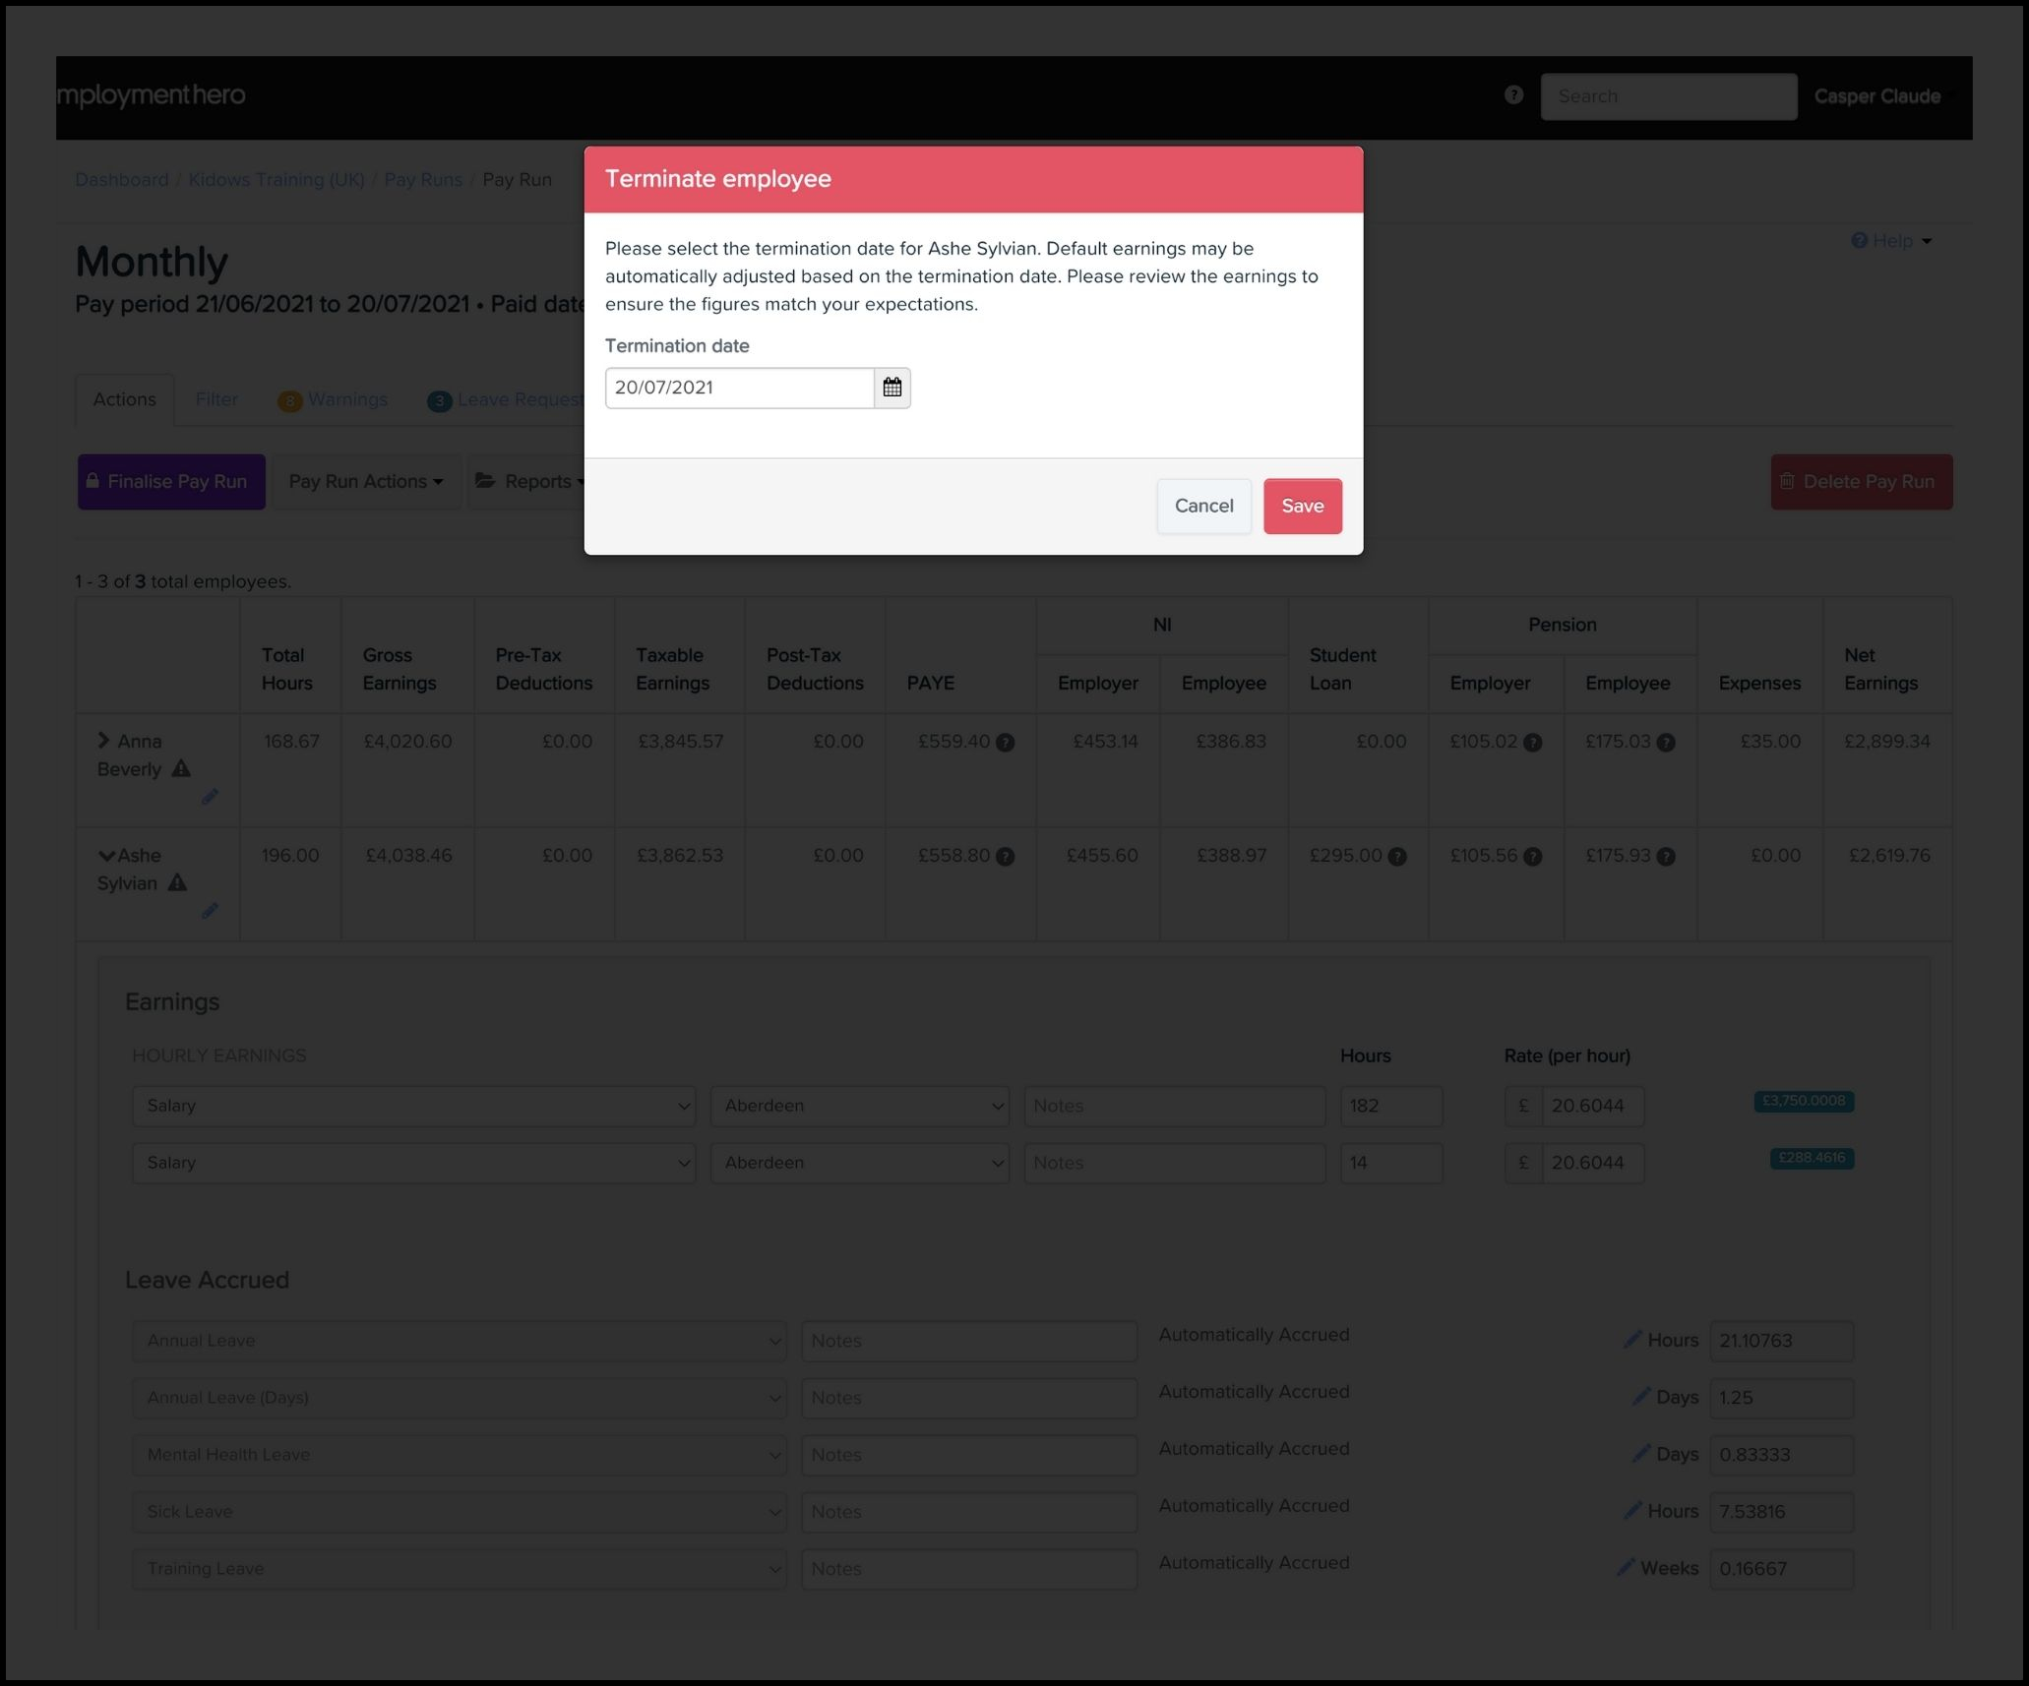
Task: Click the Termination date input field
Action: pos(739,388)
